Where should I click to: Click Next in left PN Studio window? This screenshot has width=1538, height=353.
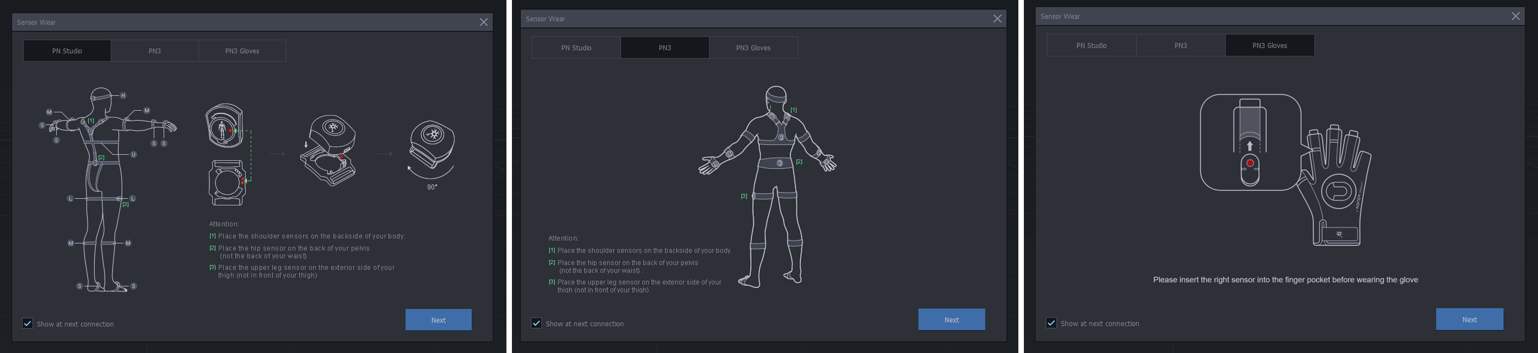coord(438,319)
